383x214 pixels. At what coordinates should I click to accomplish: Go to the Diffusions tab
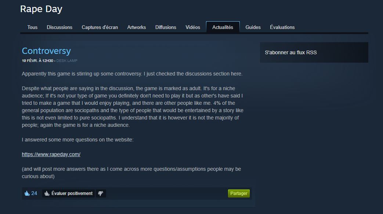tap(166, 27)
